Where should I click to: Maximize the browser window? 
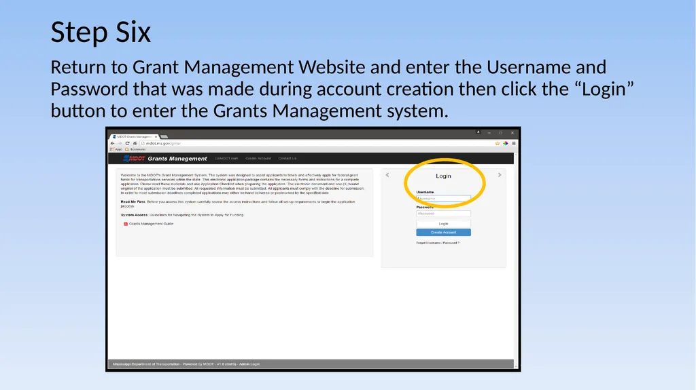[x=501, y=133]
